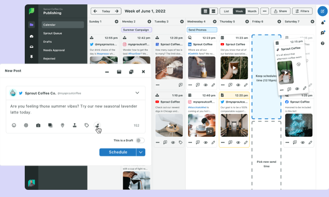Select the pin icon in sidebar
329x197 pixels.
32,57
